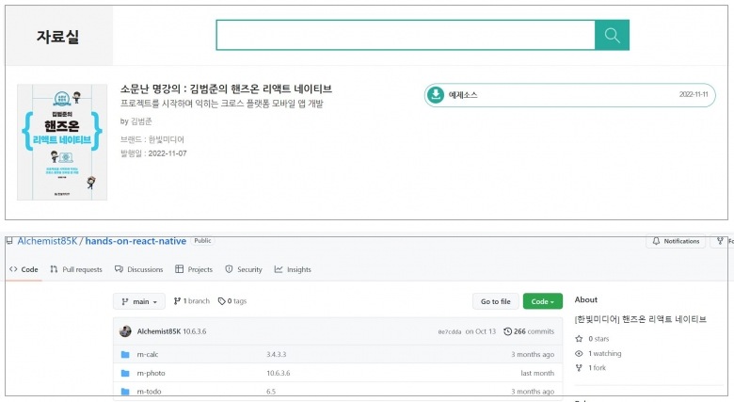Click the green download icon for 예제소스
Image resolution: width=734 pixels, height=402 pixels.
point(436,95)
